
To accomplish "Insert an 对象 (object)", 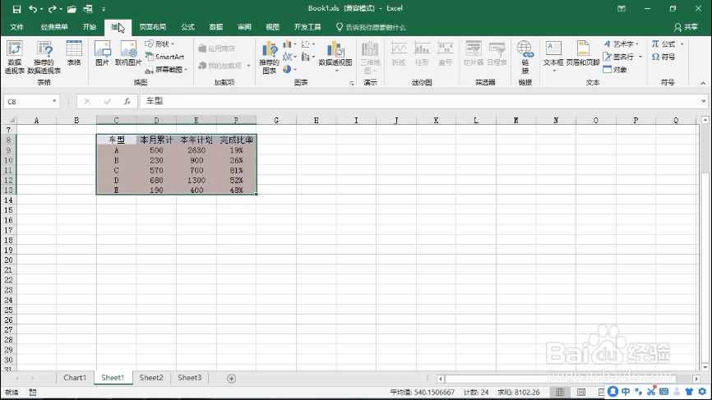I will tap(615, 69).
